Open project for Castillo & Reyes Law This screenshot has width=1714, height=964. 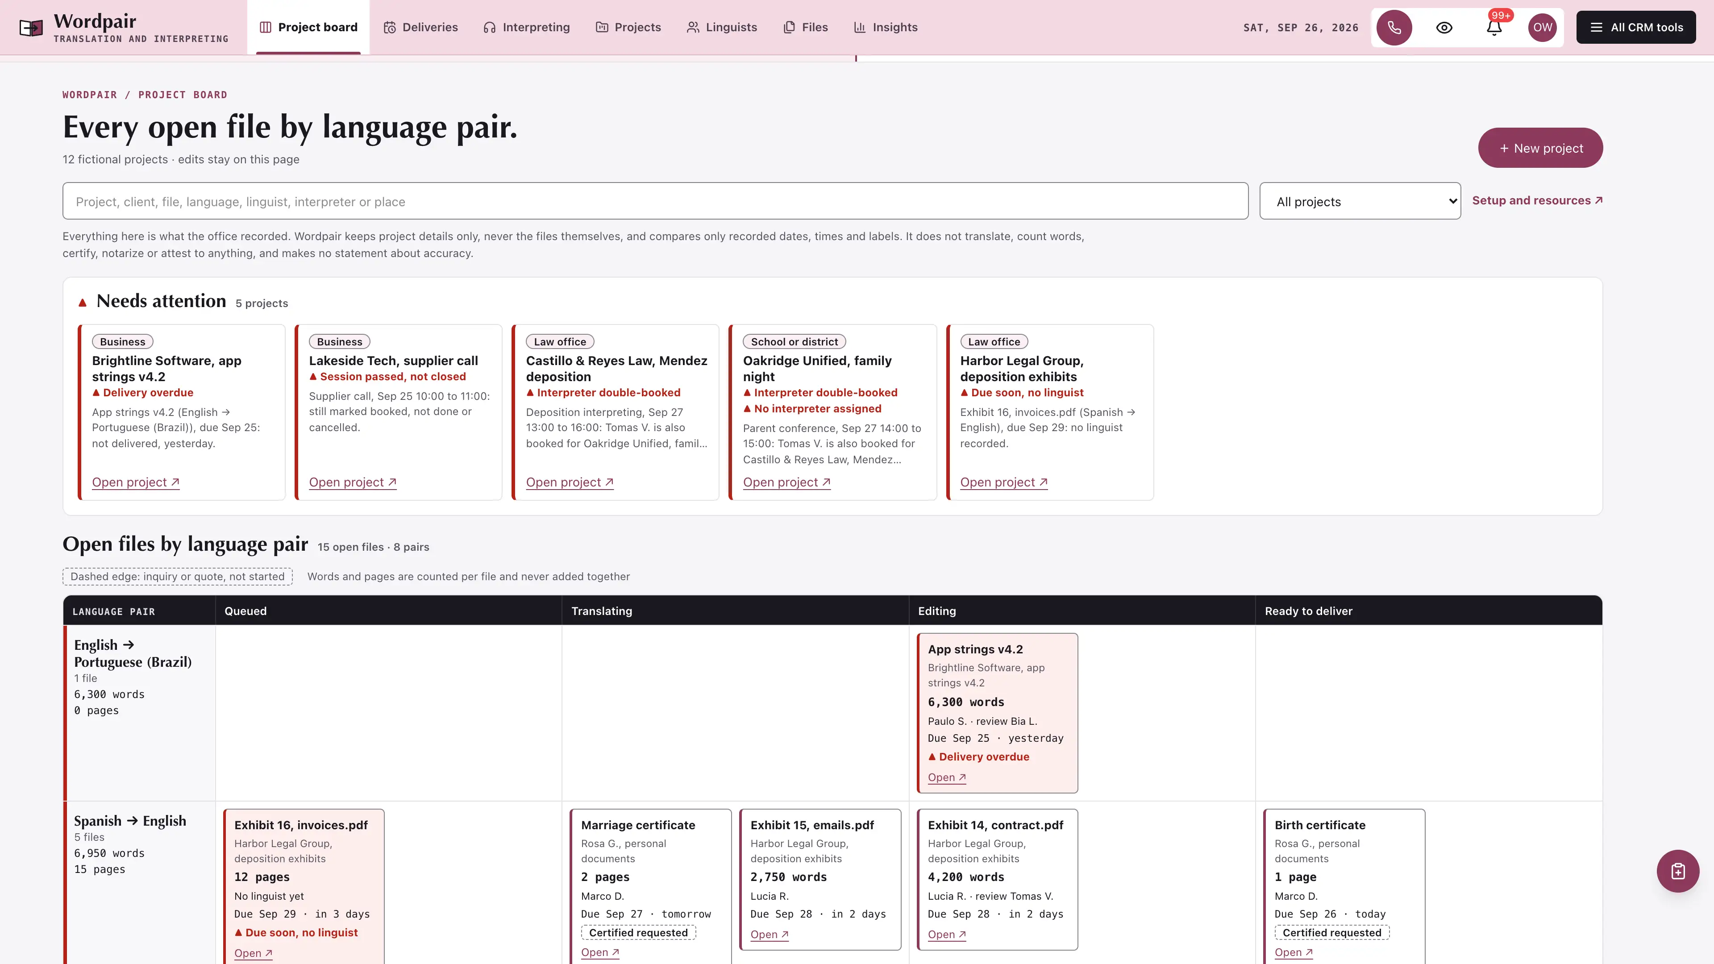click(x=570, y=482)
